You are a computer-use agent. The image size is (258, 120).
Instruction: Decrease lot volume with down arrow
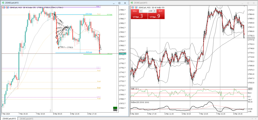[141, 11]
